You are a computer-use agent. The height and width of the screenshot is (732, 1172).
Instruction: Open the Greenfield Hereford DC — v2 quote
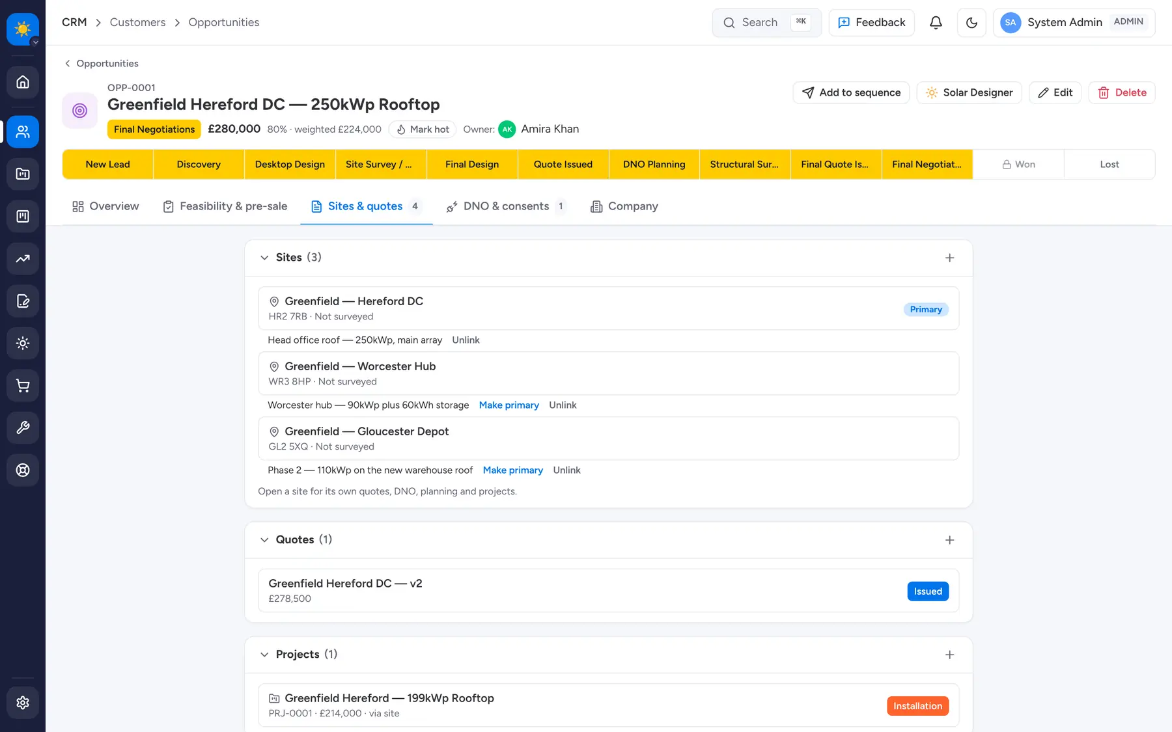(x=608, y=591)
